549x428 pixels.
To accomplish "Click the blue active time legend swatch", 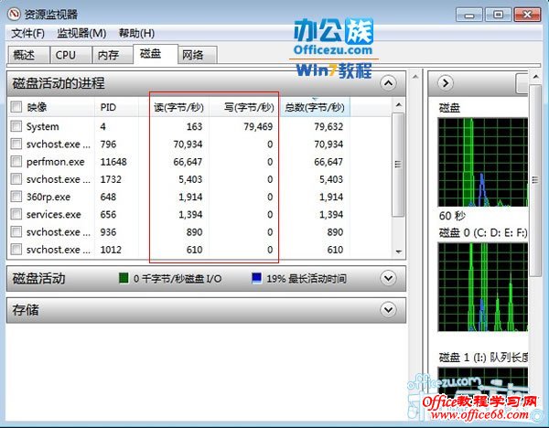I will click(x=256, y=278).
